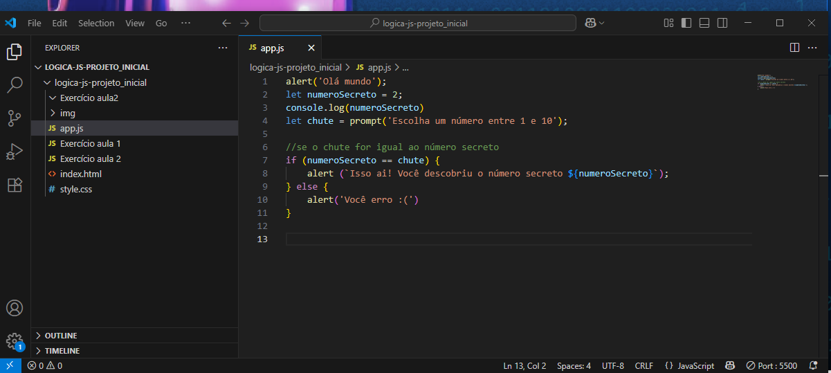Open the remote window indicator
Screen dimensions: 831x373
(x=10, y=365)
